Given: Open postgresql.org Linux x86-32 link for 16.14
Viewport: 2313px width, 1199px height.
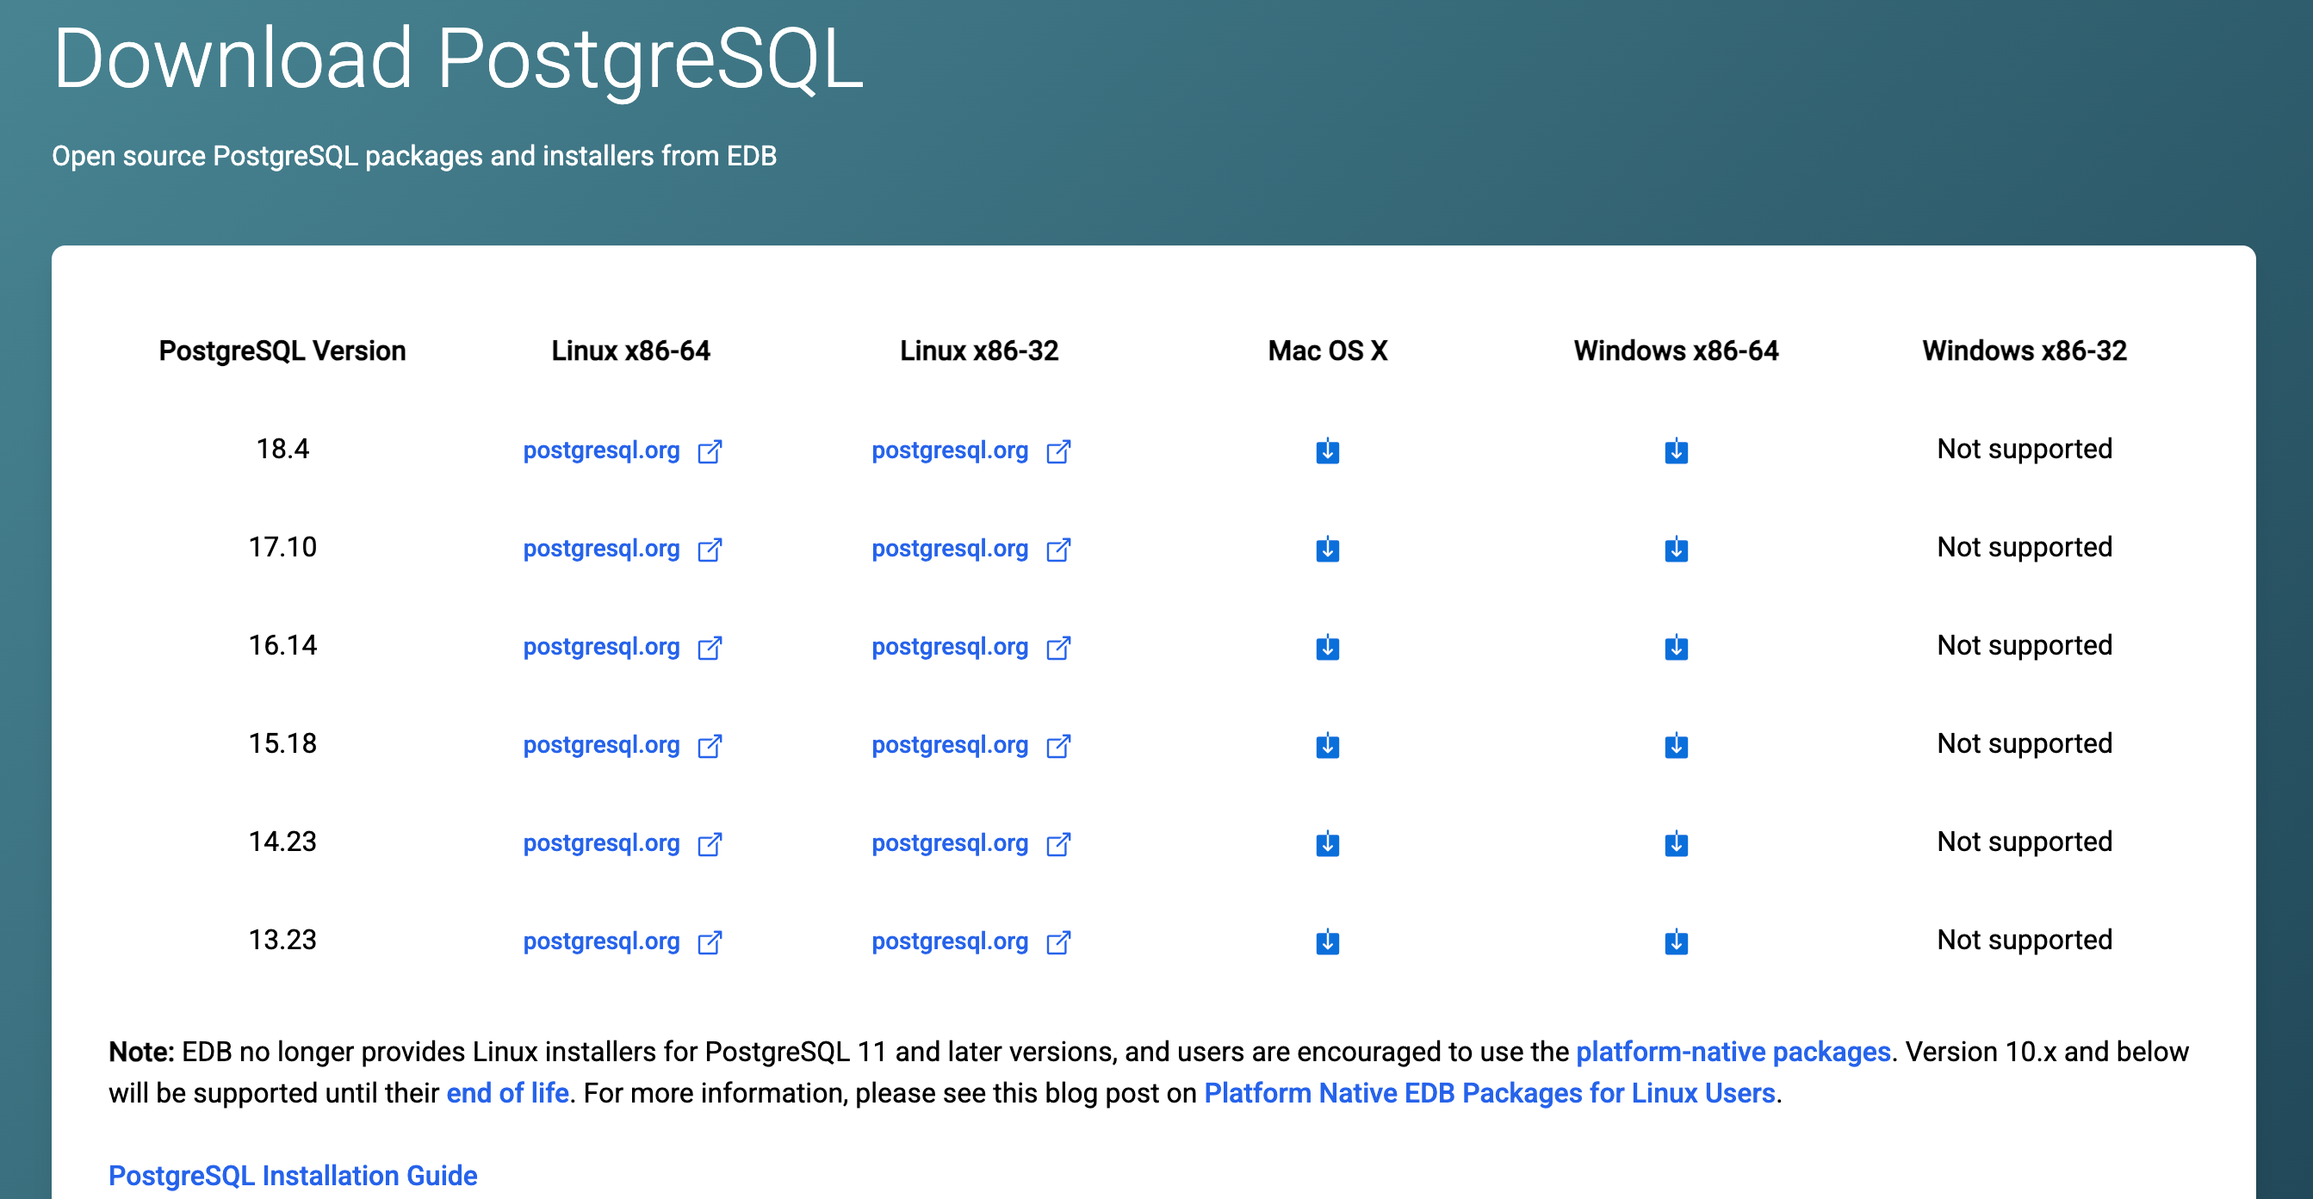Looking at the screenshot, I should pos(970,647).
